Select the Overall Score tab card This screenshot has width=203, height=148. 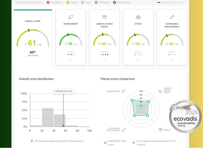click(33, 39)
